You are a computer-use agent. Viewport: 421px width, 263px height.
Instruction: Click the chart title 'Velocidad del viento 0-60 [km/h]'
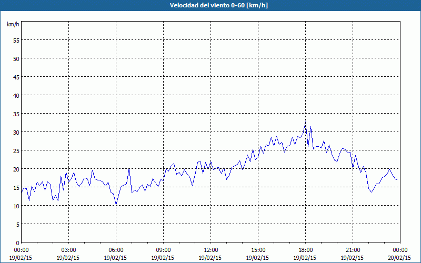tap(219, 5)
